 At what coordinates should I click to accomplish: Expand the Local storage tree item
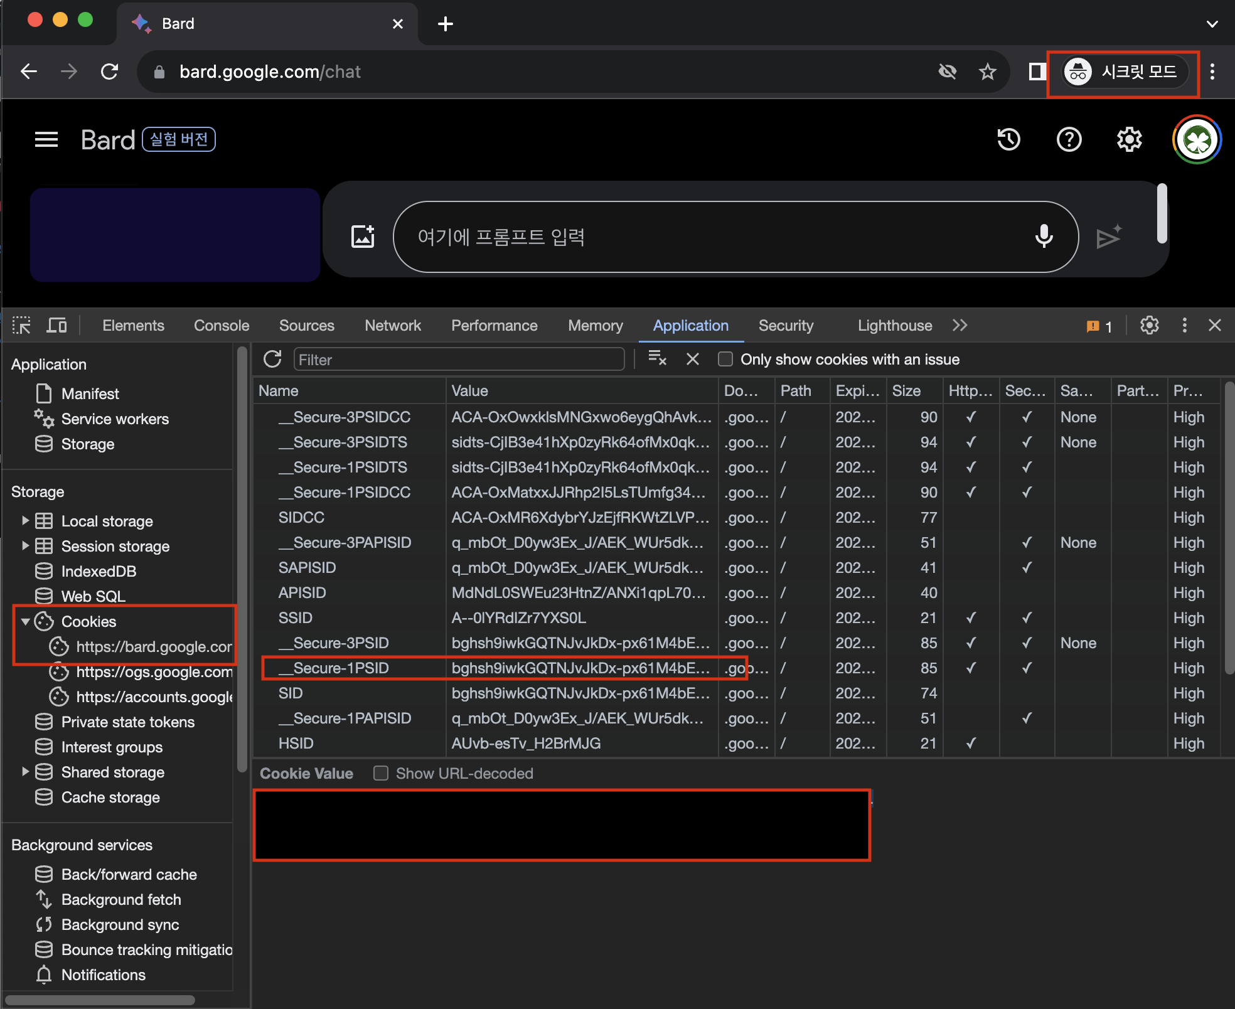coord(25,521)
